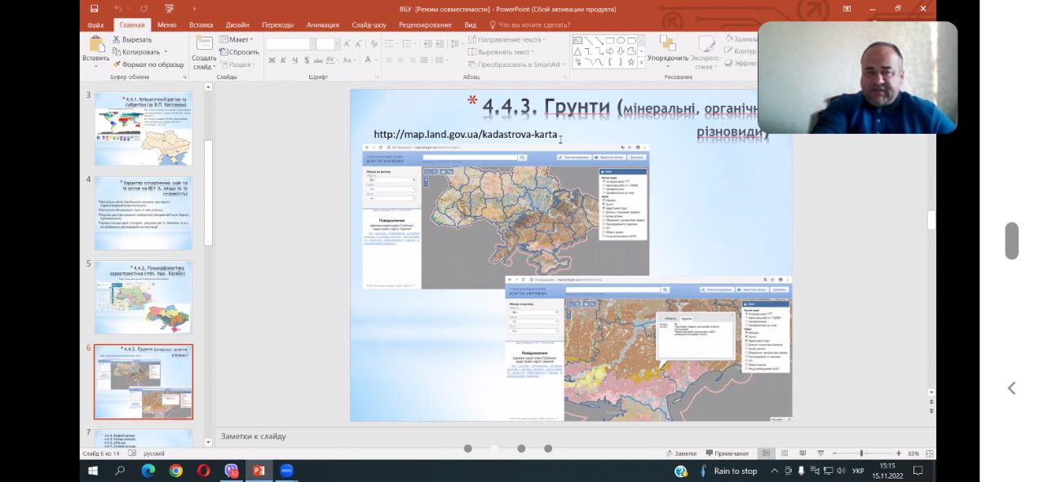Expand the shapes gallery more arrow

point(641,63)
